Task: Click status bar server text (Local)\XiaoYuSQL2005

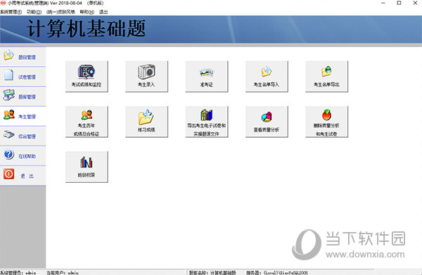Action: click(286, 273)
